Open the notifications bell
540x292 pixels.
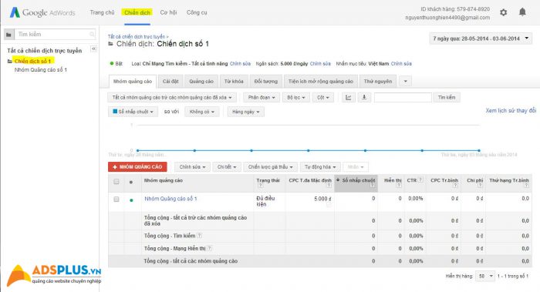(522, 12)
